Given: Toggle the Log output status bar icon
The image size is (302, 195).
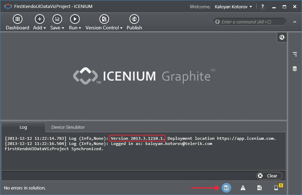Looking at the screenshot, I should (x=226, y=188).
